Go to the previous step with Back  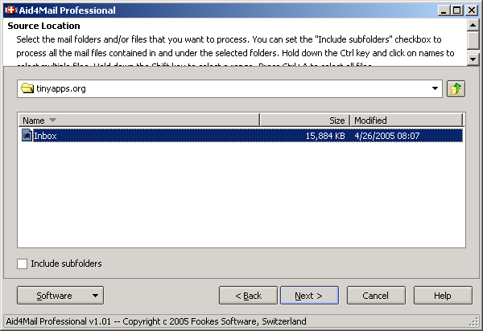pos(248,296)
